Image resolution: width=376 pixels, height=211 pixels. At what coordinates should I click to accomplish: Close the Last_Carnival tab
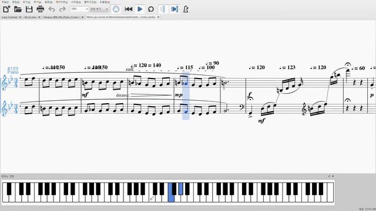(20, 17)
